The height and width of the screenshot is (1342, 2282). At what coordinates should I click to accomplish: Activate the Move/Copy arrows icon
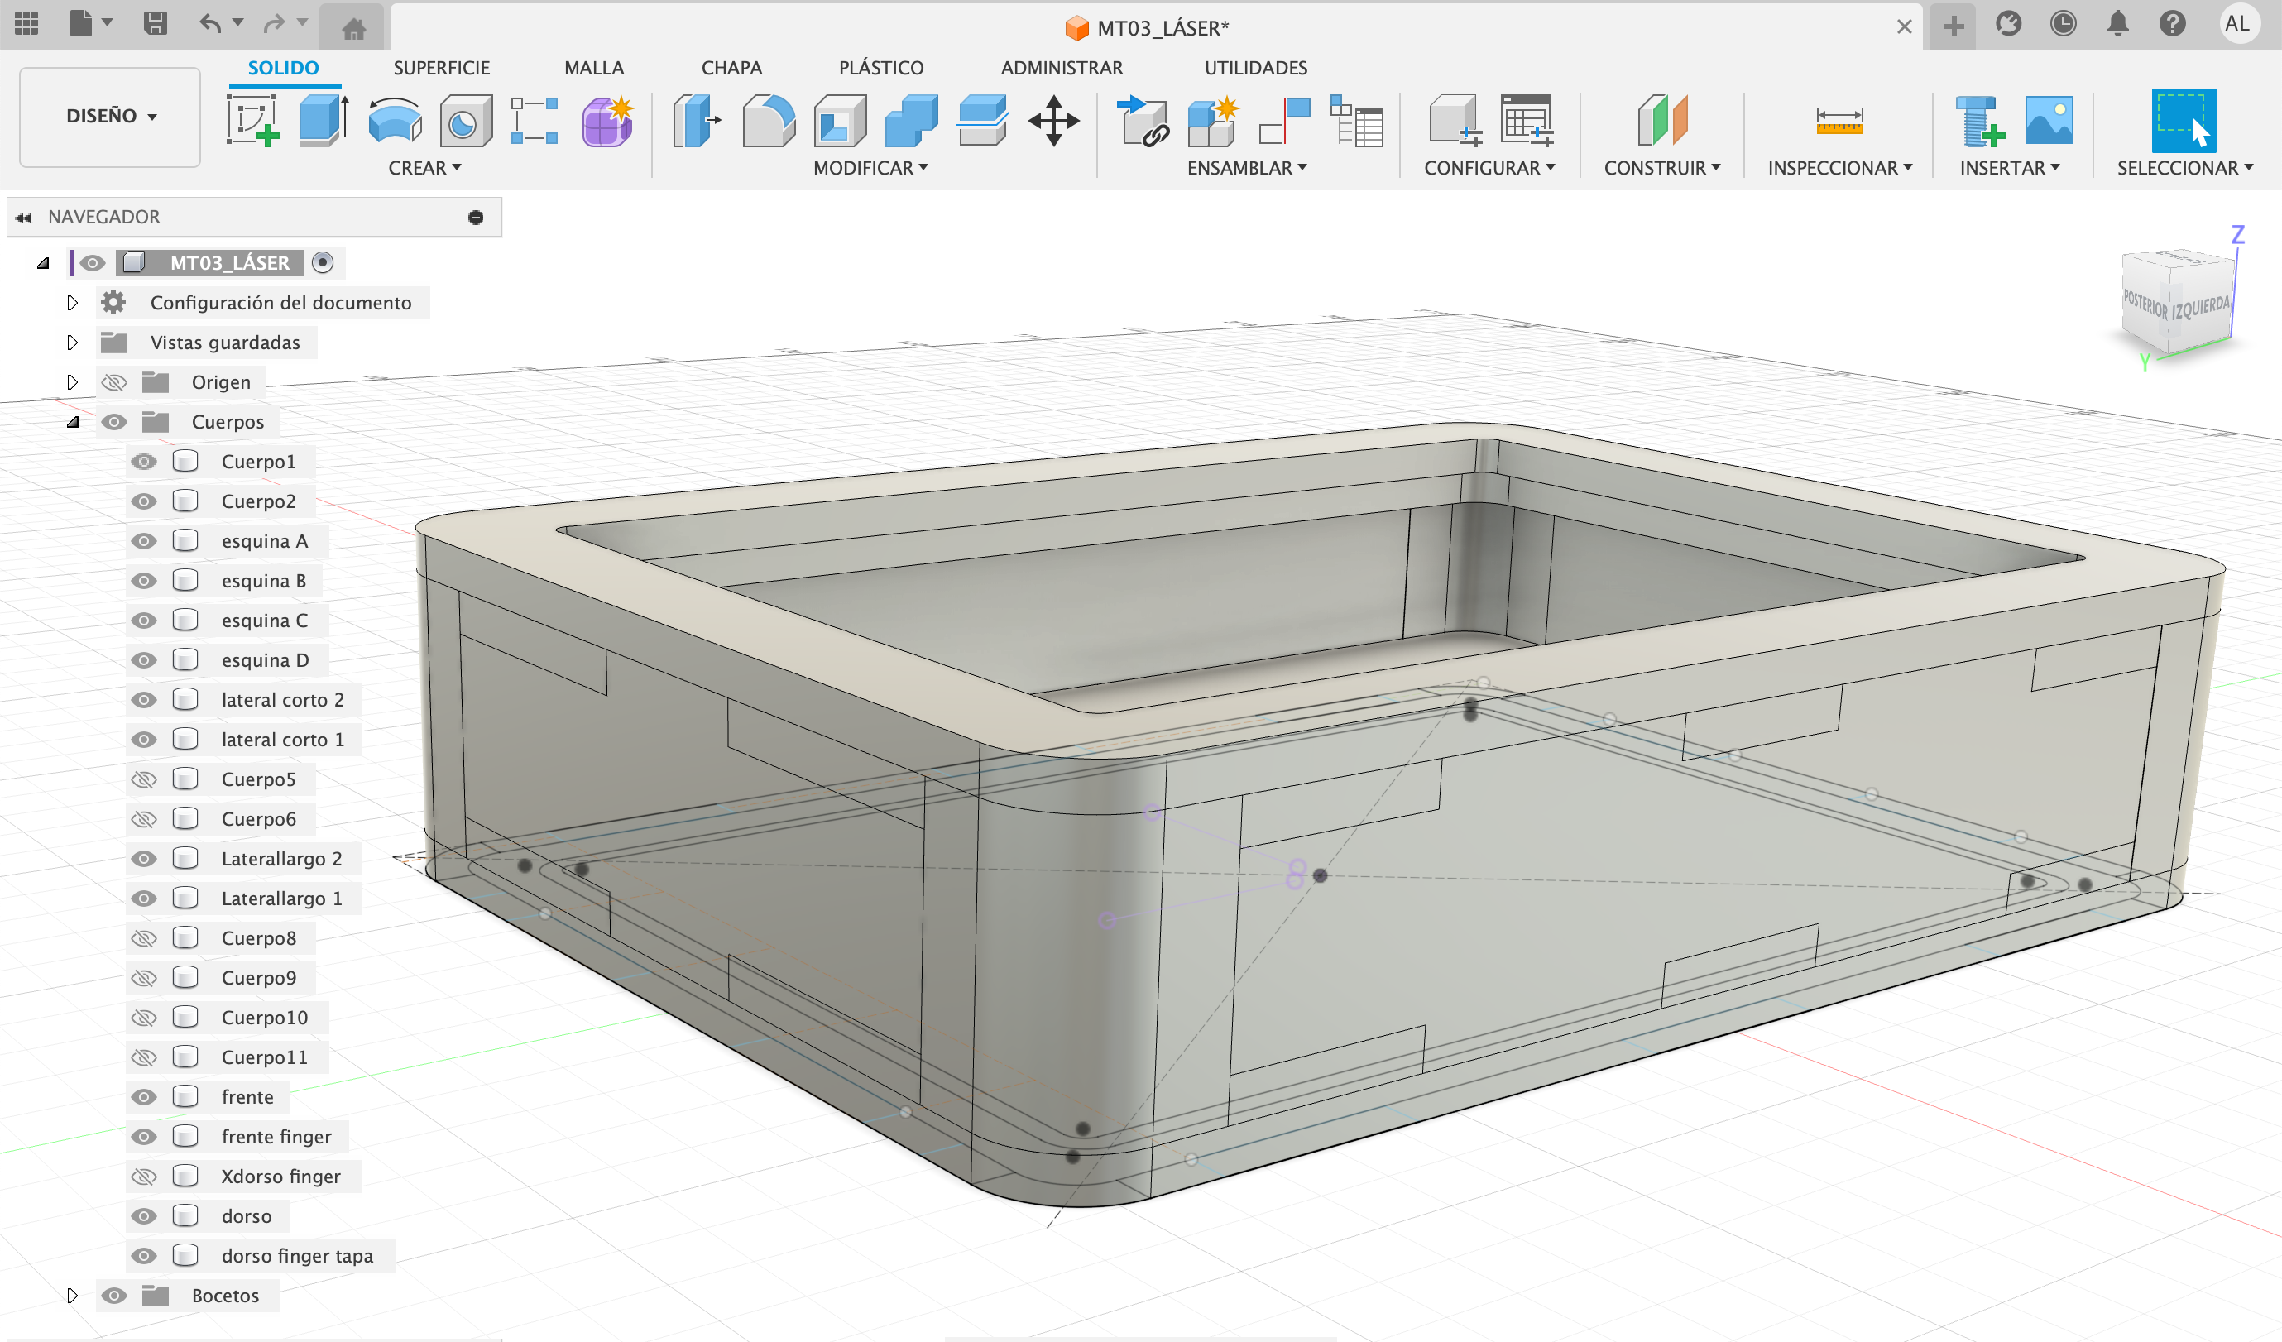pos(1053,121)
